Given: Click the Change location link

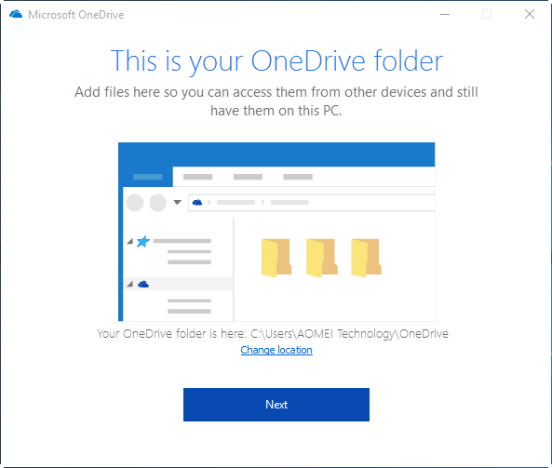Looking at the screenshot, I should pos(276,350).
